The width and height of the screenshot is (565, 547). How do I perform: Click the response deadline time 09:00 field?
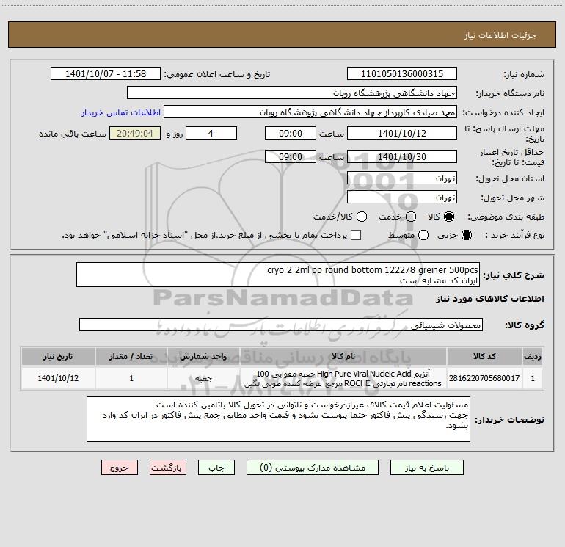pyautogui.click(x=291, y=134)
